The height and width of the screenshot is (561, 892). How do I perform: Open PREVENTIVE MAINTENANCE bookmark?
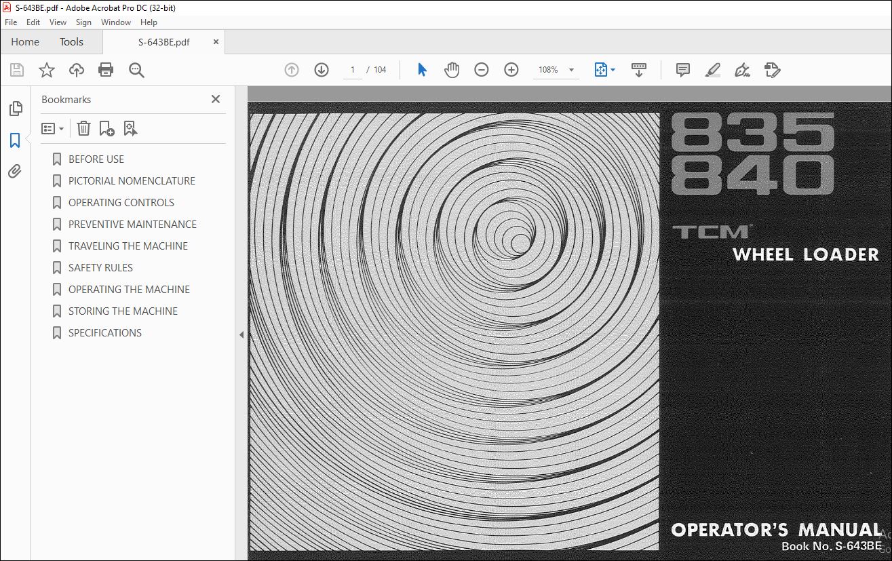[132, 225]
